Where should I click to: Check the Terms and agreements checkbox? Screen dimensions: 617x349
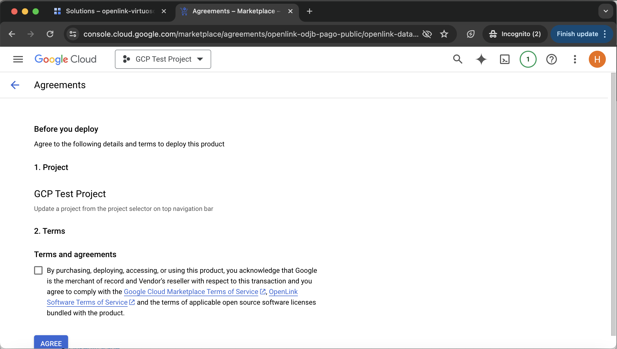click(38, 270)
